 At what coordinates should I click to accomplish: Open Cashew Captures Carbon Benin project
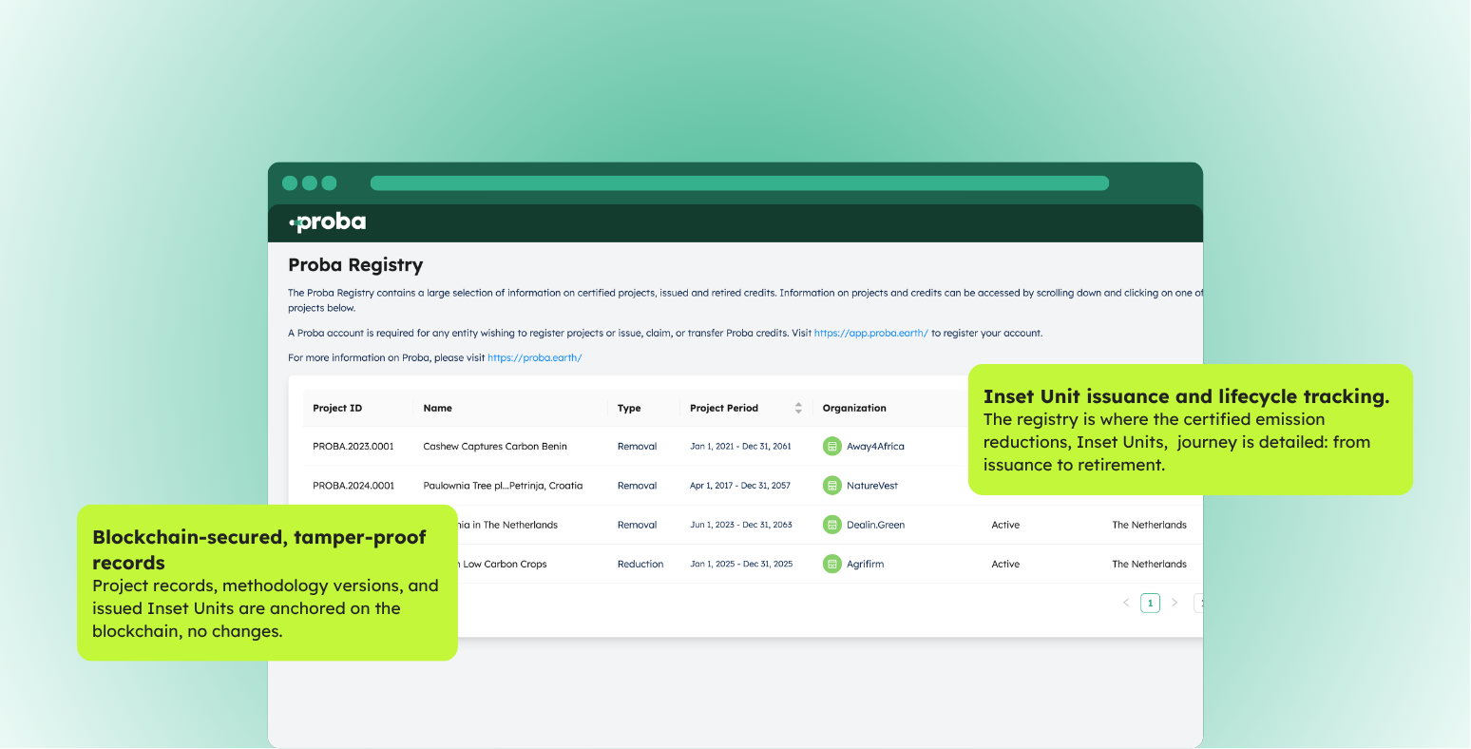point(495,447)
